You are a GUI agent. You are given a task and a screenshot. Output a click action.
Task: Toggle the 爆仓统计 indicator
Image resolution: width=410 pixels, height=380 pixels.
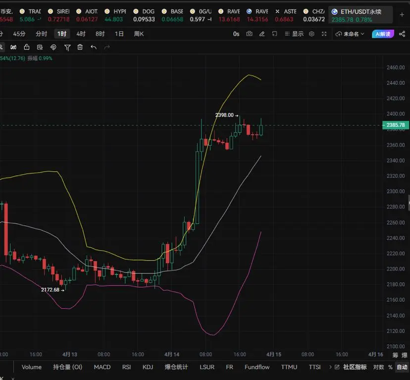tap(176, 367)
